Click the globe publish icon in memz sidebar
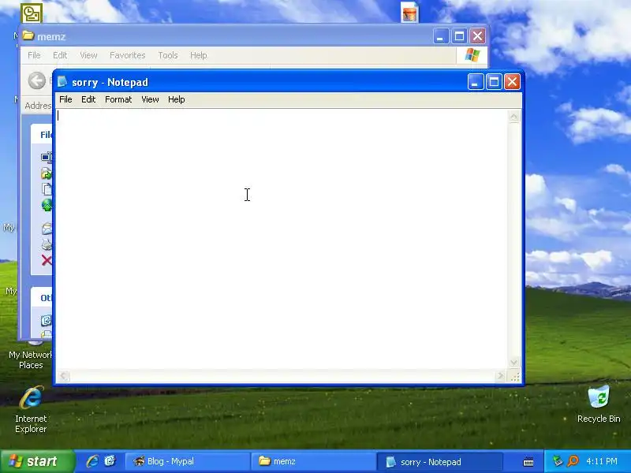Viewport: 631px width, 473px height. pos(47,205)
